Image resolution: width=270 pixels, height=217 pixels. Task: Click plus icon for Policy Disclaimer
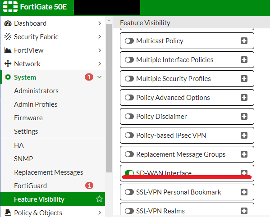click(244, 117)
